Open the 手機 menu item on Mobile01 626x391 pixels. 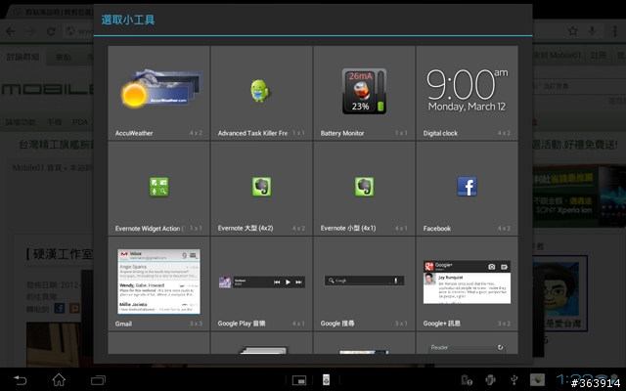pos(55,122)
